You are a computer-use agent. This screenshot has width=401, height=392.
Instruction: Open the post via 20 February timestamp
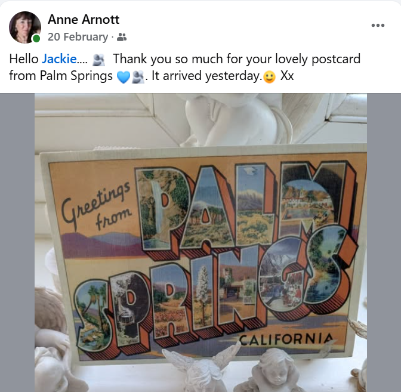[x=78, y=37]
